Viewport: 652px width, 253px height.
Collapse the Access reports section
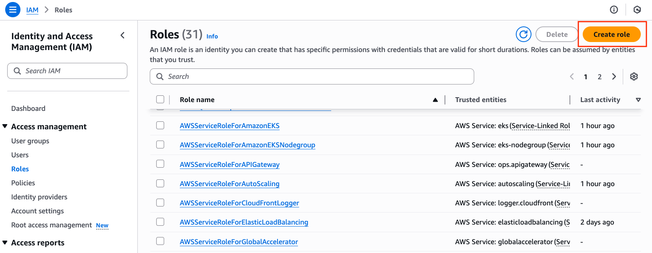(x=5, y=243)
